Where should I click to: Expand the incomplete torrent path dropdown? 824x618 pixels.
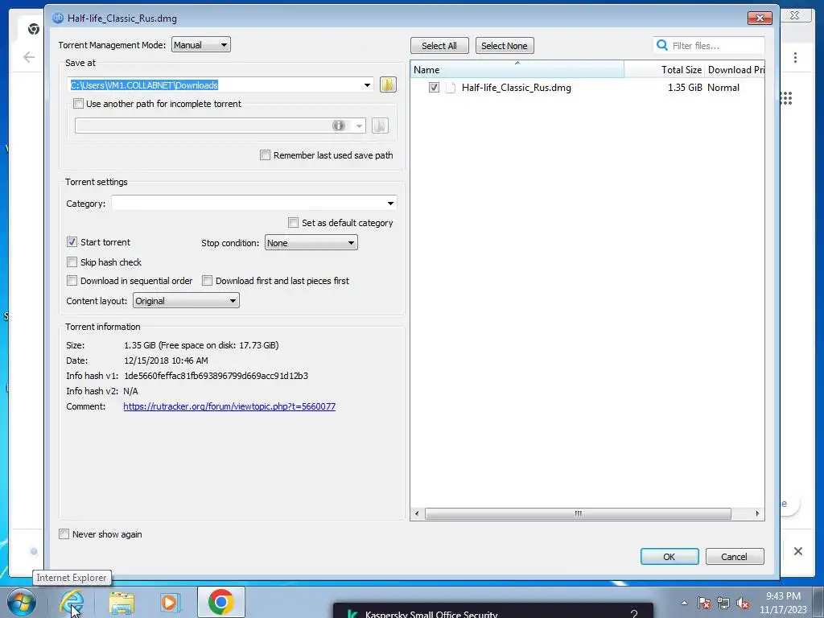click(360, 126)
